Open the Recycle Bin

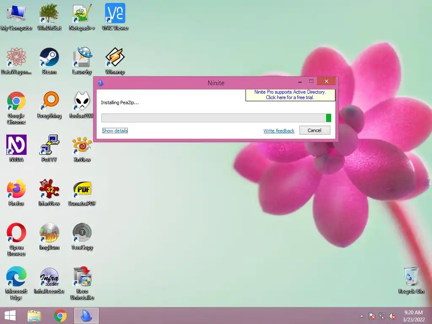click(411, 281)
